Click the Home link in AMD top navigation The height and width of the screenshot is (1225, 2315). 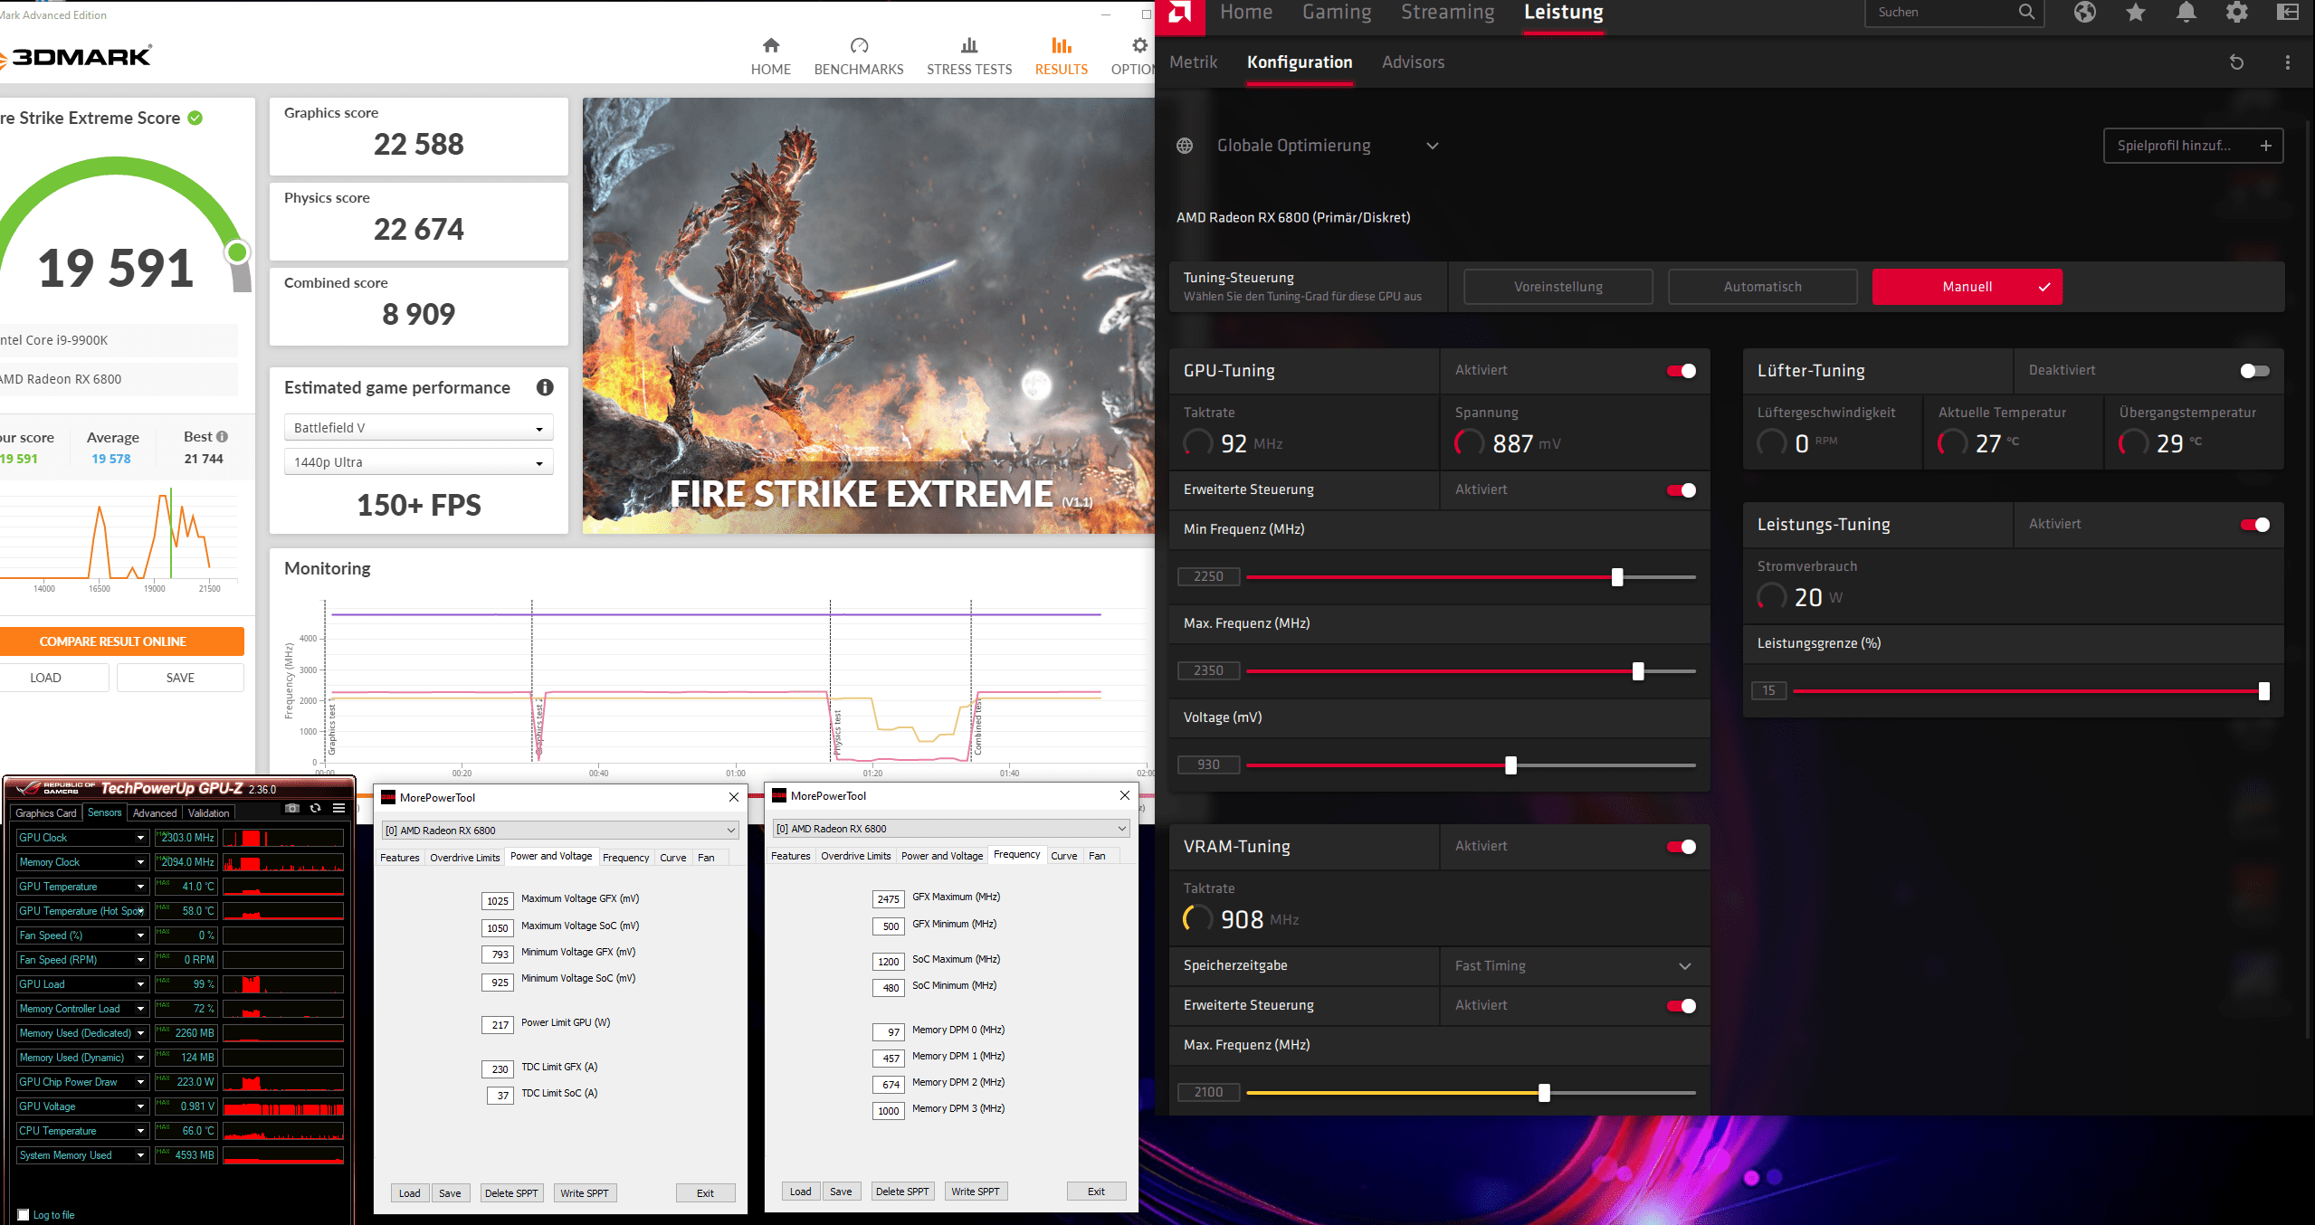click(x=1246, y=12)
